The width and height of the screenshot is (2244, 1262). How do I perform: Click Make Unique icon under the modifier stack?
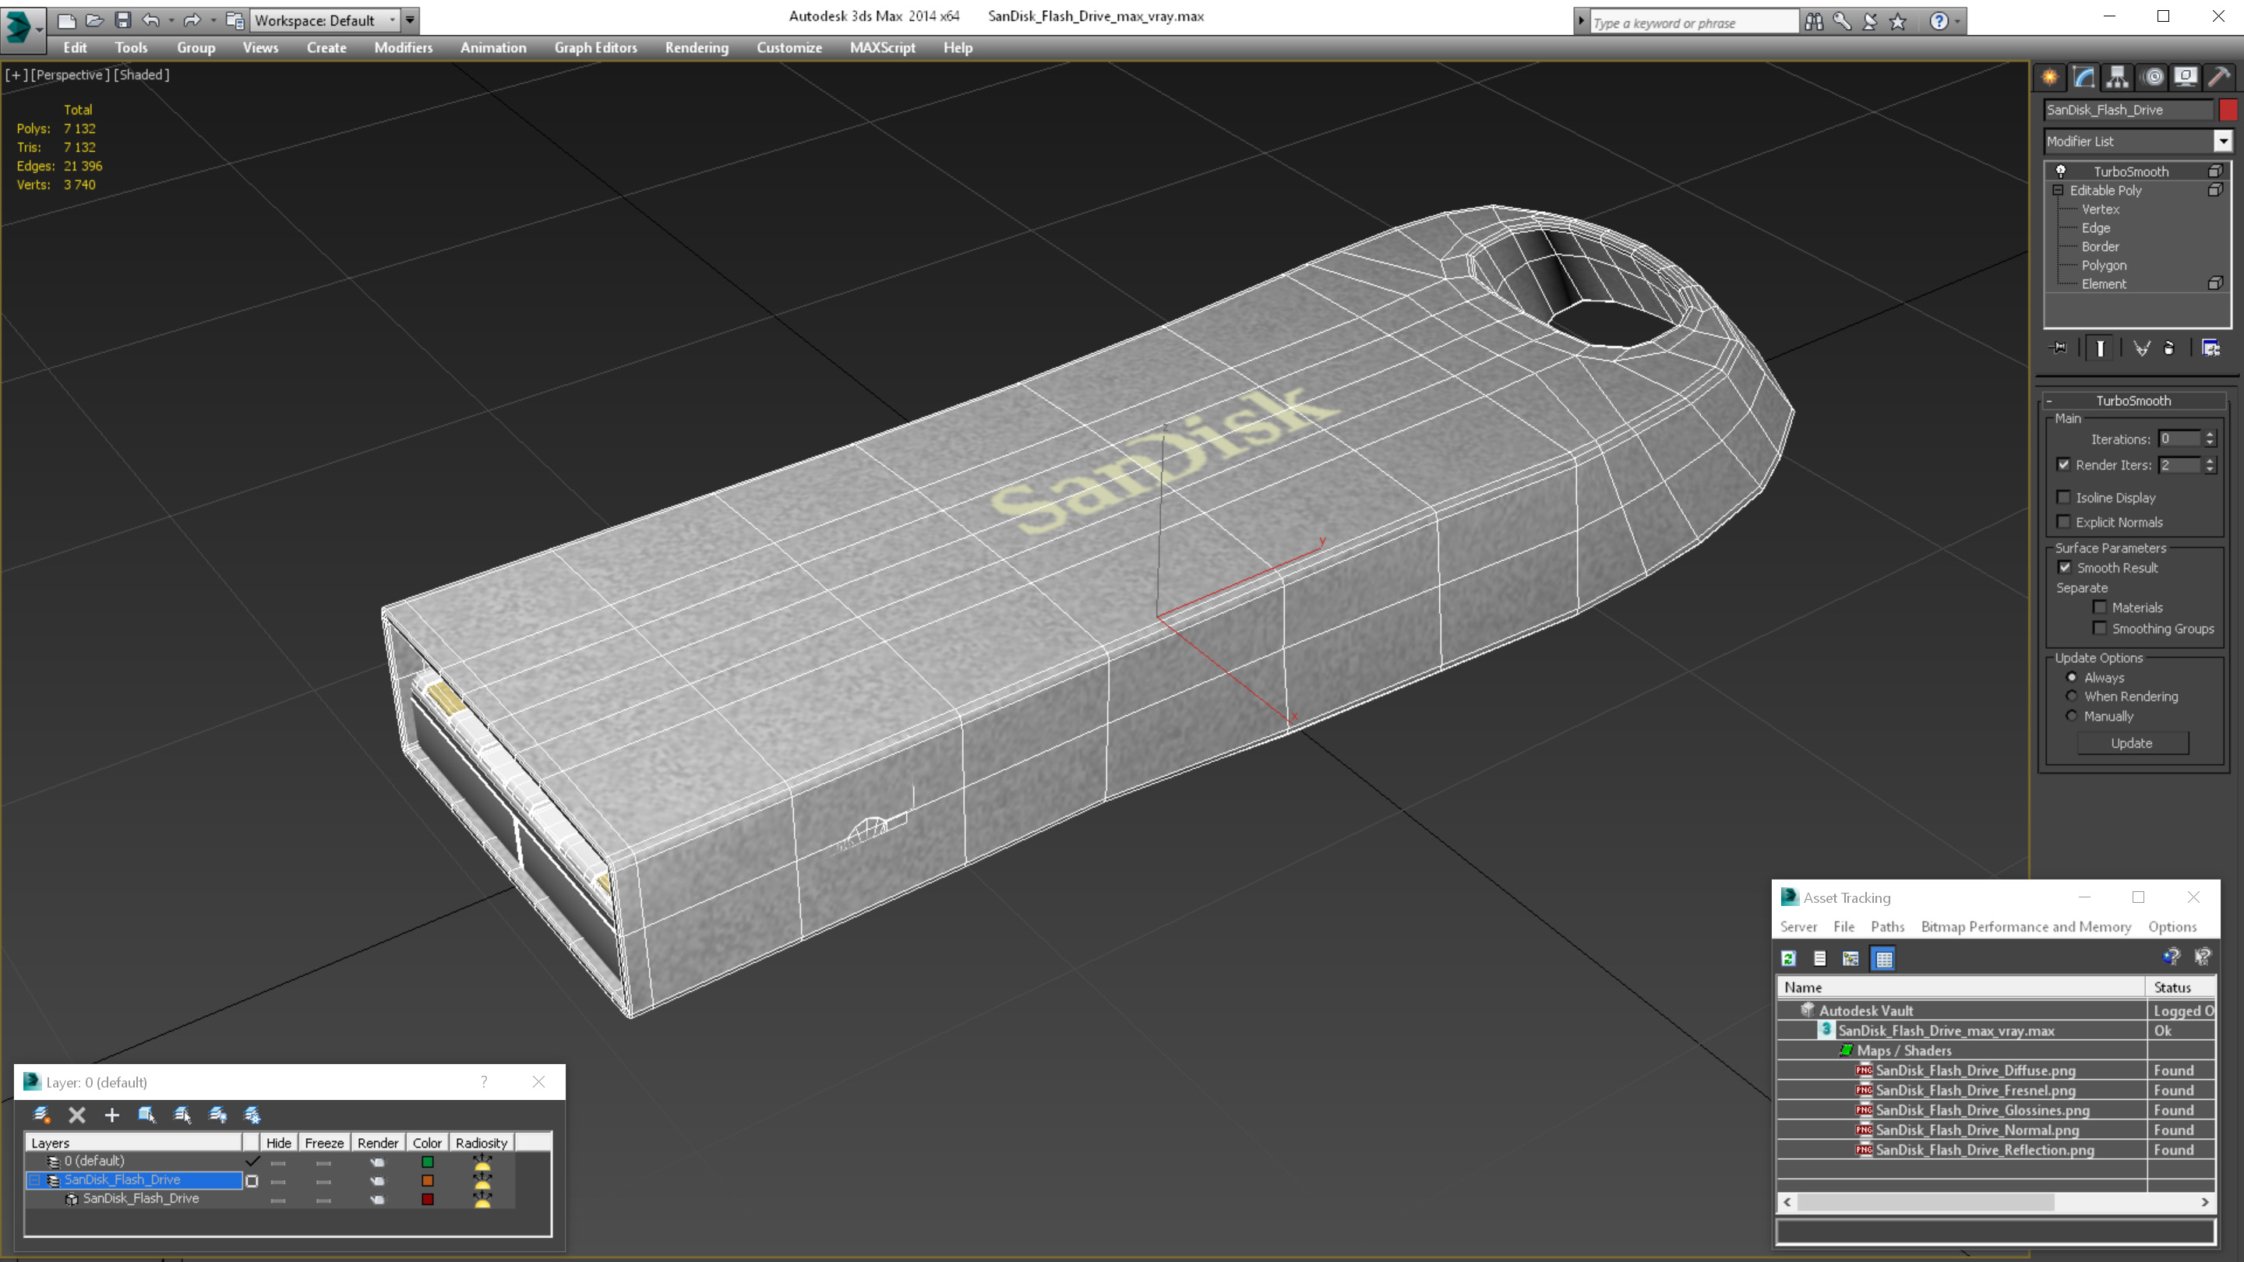click(2141, 348)
